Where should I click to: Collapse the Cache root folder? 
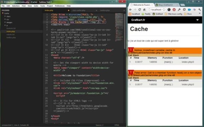click(3, 13)
